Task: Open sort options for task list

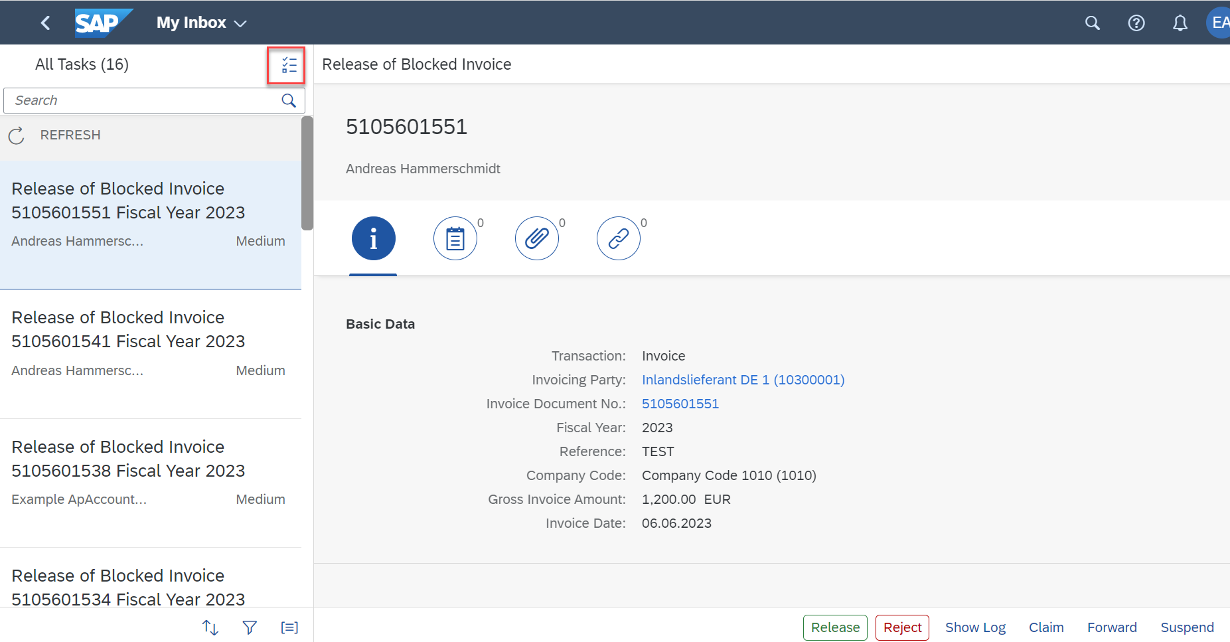Action: click(210, 627)
